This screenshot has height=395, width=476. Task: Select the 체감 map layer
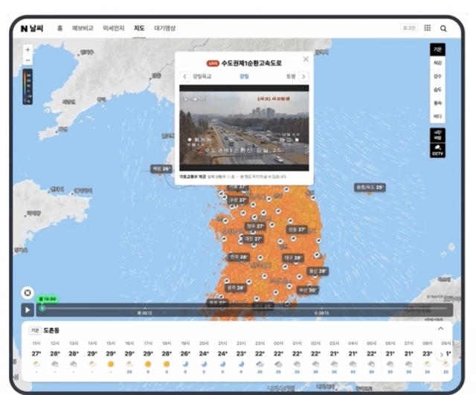437,62
